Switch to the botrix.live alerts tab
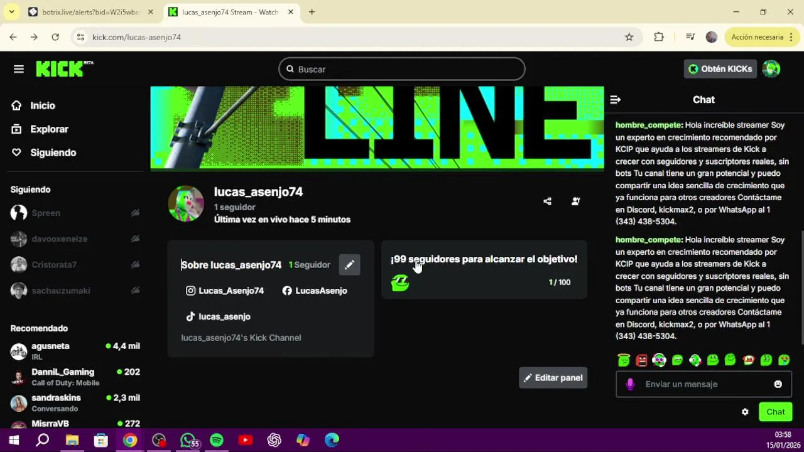804x452 pixels. pyautogui.click(x=90, y=12)
